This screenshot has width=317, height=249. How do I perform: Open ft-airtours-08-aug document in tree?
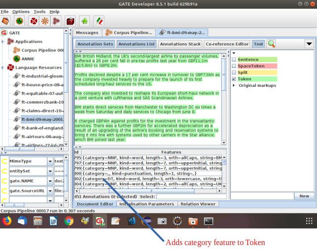tap(43, 137)
